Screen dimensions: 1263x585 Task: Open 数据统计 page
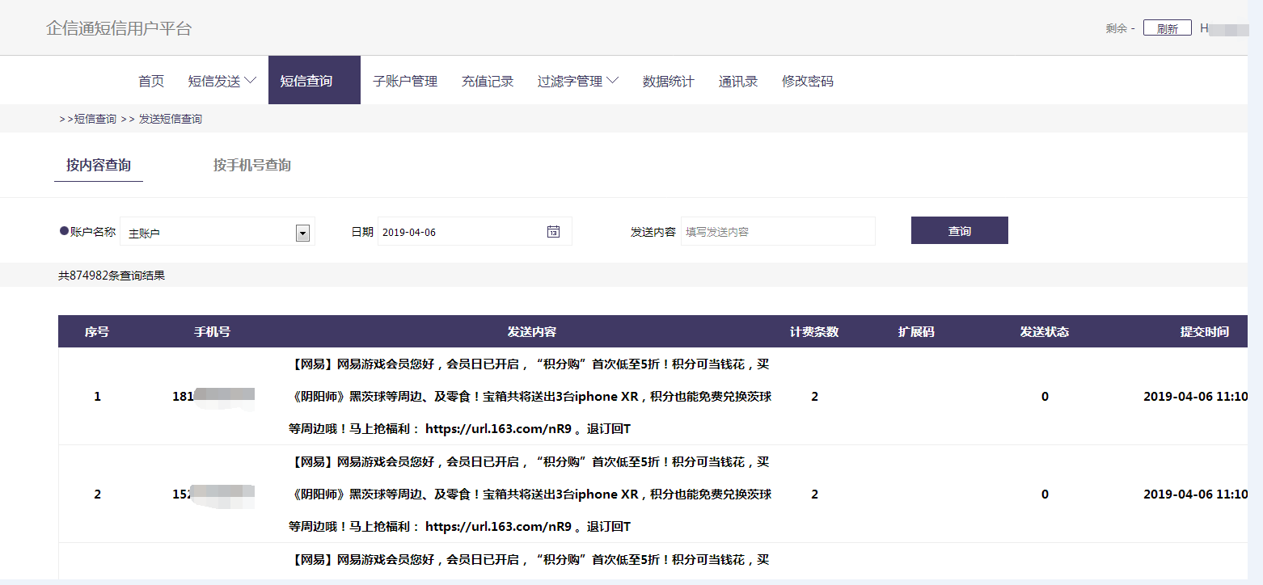[x=668, y=81]
